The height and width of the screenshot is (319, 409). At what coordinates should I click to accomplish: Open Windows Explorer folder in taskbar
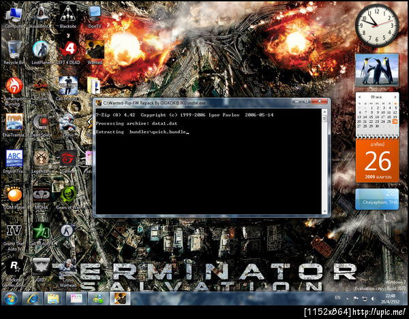[x=53, y=298]
